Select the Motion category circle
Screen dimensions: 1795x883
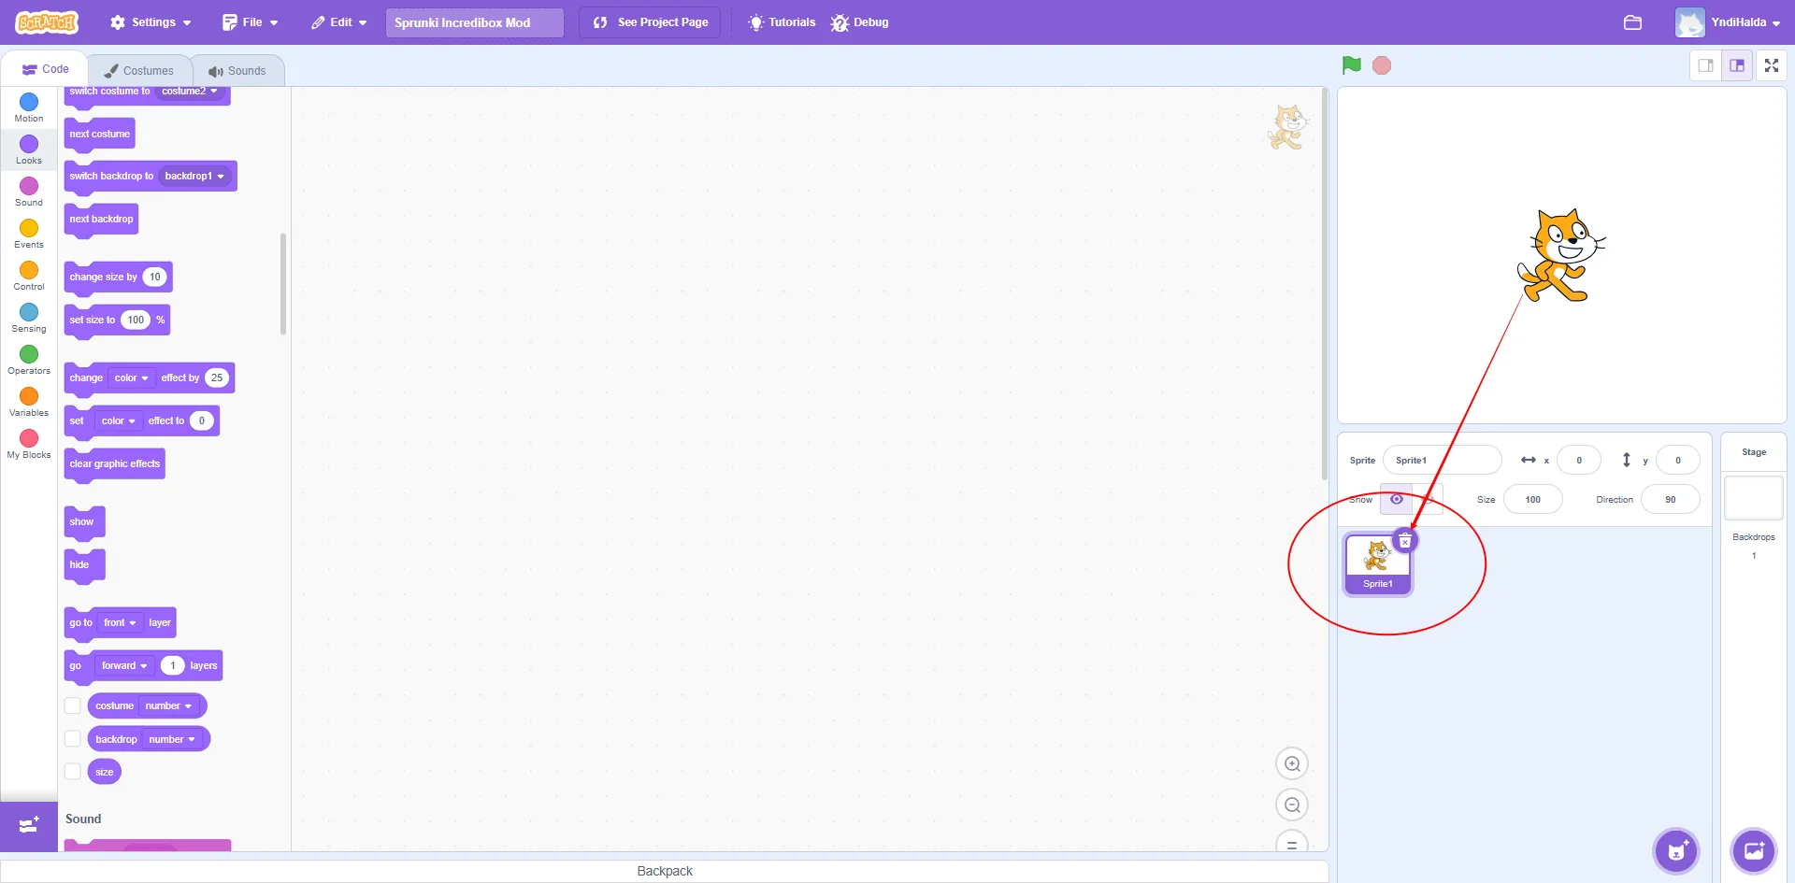pos(29,102)
